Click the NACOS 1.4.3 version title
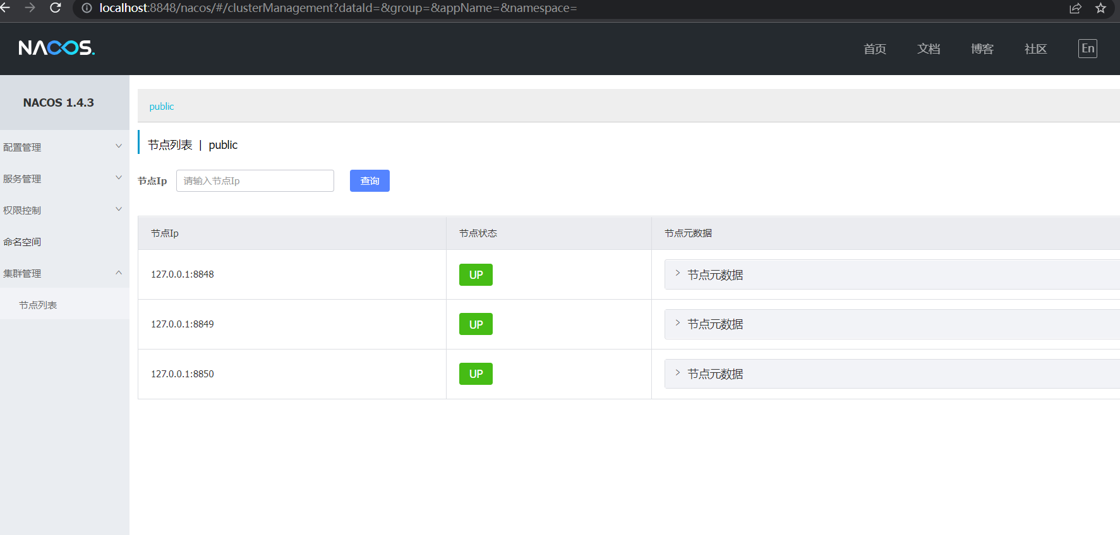The width and height of the screenshot is (1120, 535). tap(59, 103)
